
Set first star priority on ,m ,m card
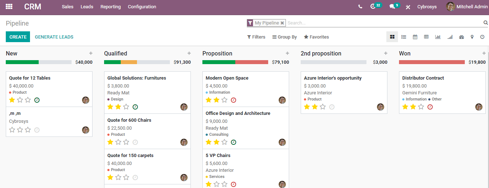12,130
